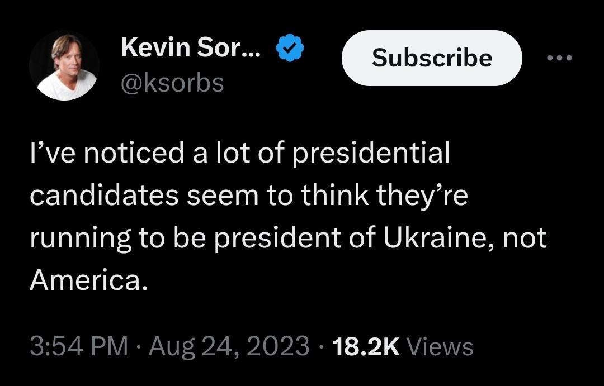Click the word America in the tweet
This screenshot has height=386, width=604.
pyautogui.click(x=88, y=281)
